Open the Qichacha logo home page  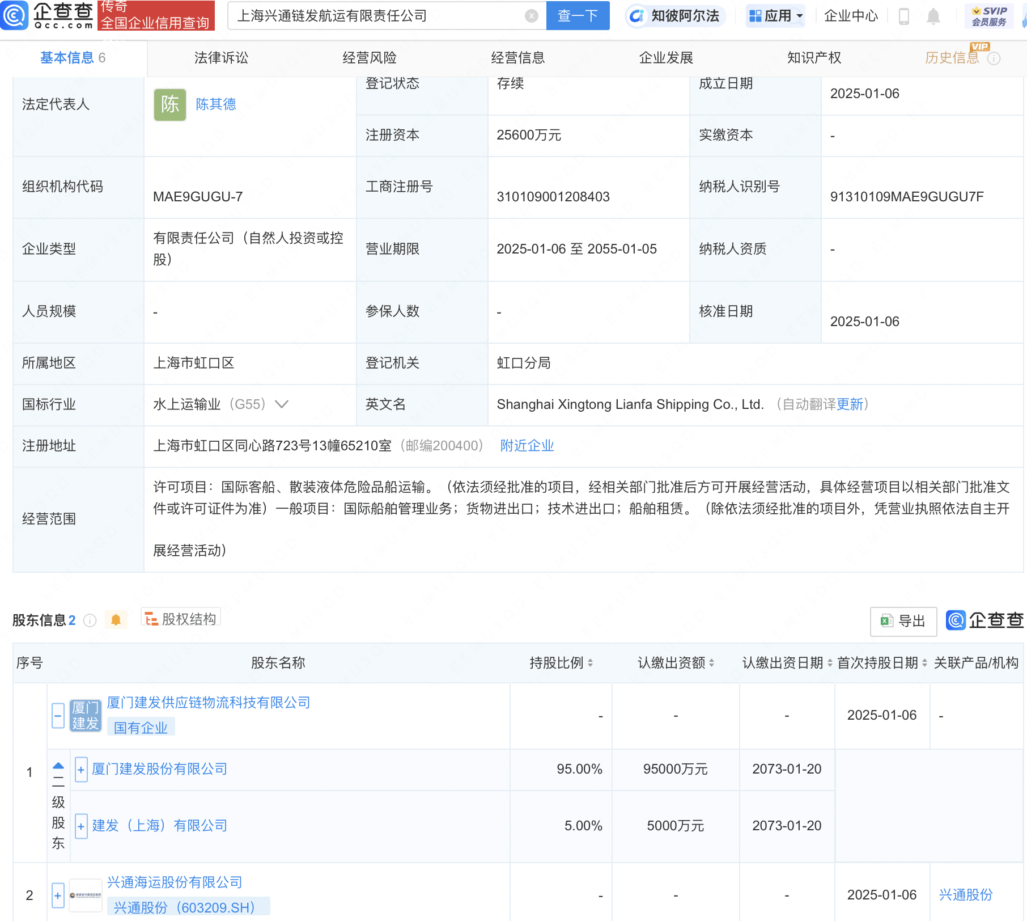[x=48, y=15]
